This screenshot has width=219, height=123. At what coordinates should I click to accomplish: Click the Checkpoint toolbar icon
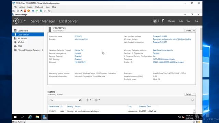[41, 11]
